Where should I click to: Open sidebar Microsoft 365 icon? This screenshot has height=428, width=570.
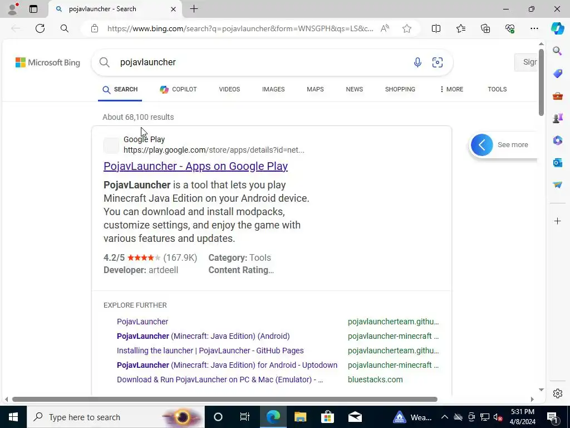(557, 140)
